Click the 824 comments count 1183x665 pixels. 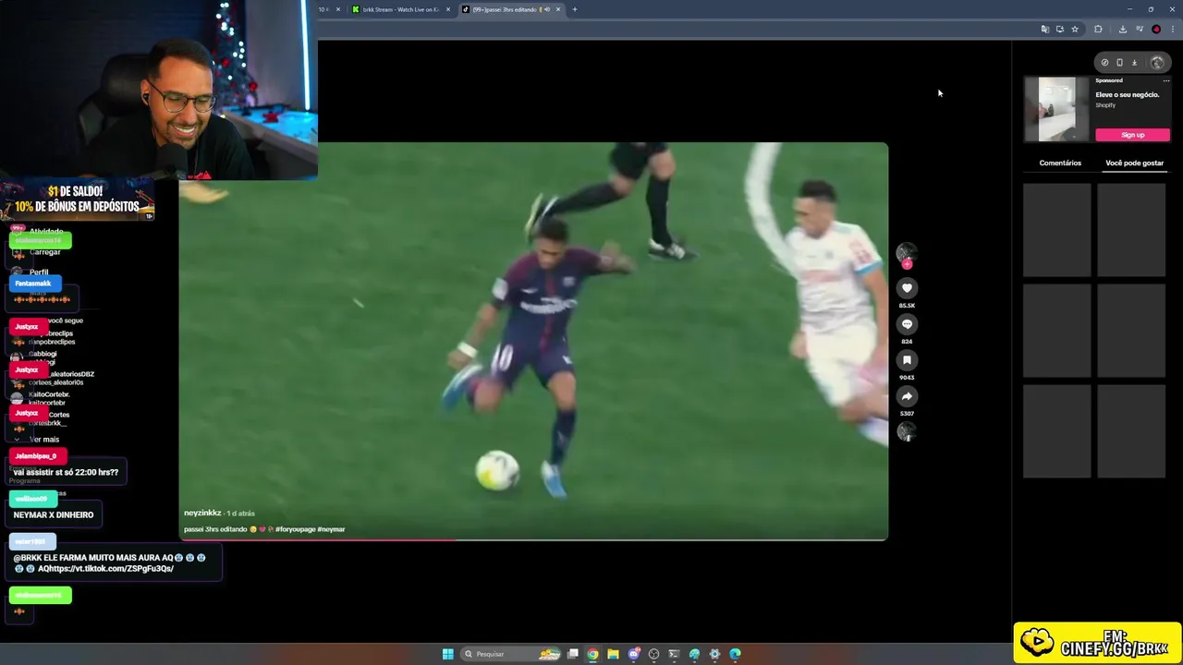(x=907, y=342)
